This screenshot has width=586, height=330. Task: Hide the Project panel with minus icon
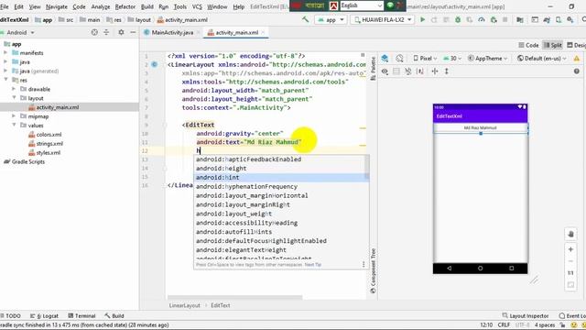click(x=133, y=33)
